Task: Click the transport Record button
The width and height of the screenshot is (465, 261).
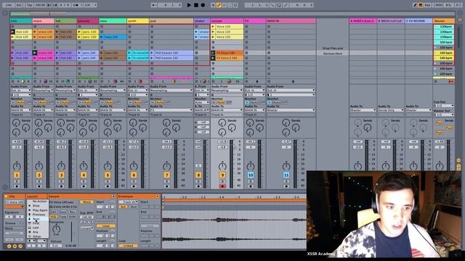Action: click(x=203, y=5)
